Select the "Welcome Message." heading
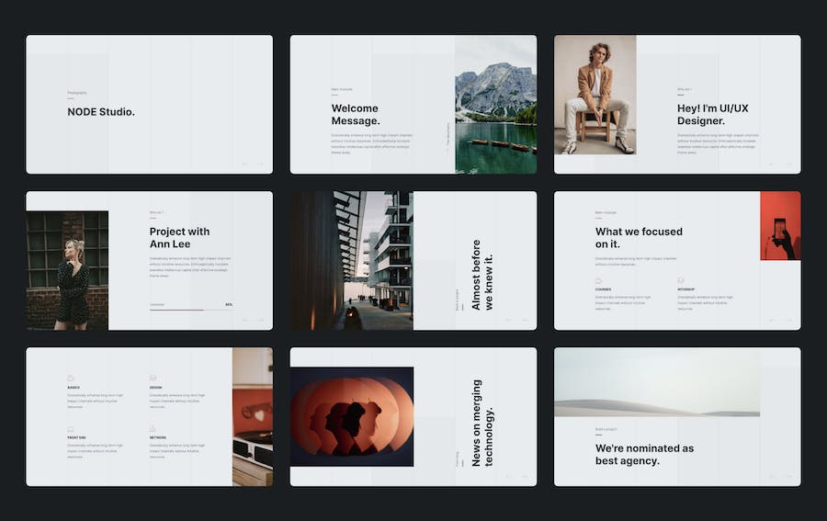The height and width of the screenshot is (521, 827). point(356,115)
